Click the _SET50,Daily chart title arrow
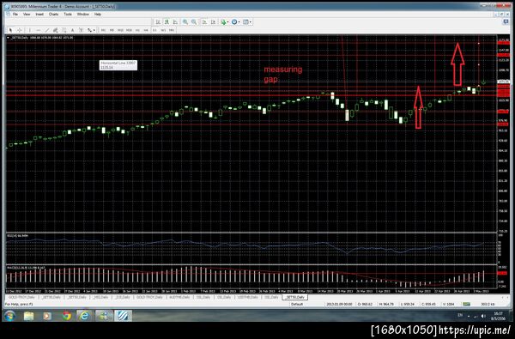Viewport: 515px width, 339px height. point(8,38)
